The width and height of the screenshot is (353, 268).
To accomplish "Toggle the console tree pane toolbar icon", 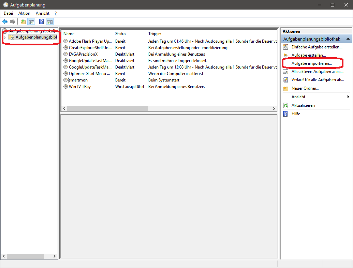I will coord(31,21).
